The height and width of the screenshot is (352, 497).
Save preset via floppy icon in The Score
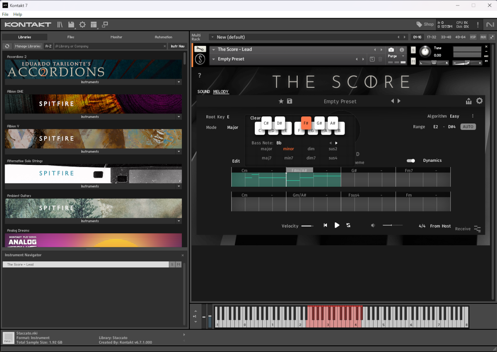[290, 101]
